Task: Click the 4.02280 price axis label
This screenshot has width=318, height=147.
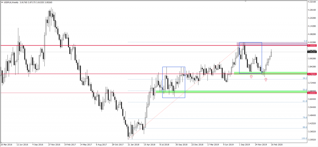Action: coord(312,42)
